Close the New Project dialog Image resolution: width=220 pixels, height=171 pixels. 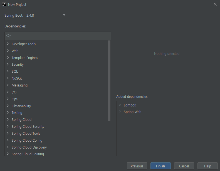pos(215,4)
